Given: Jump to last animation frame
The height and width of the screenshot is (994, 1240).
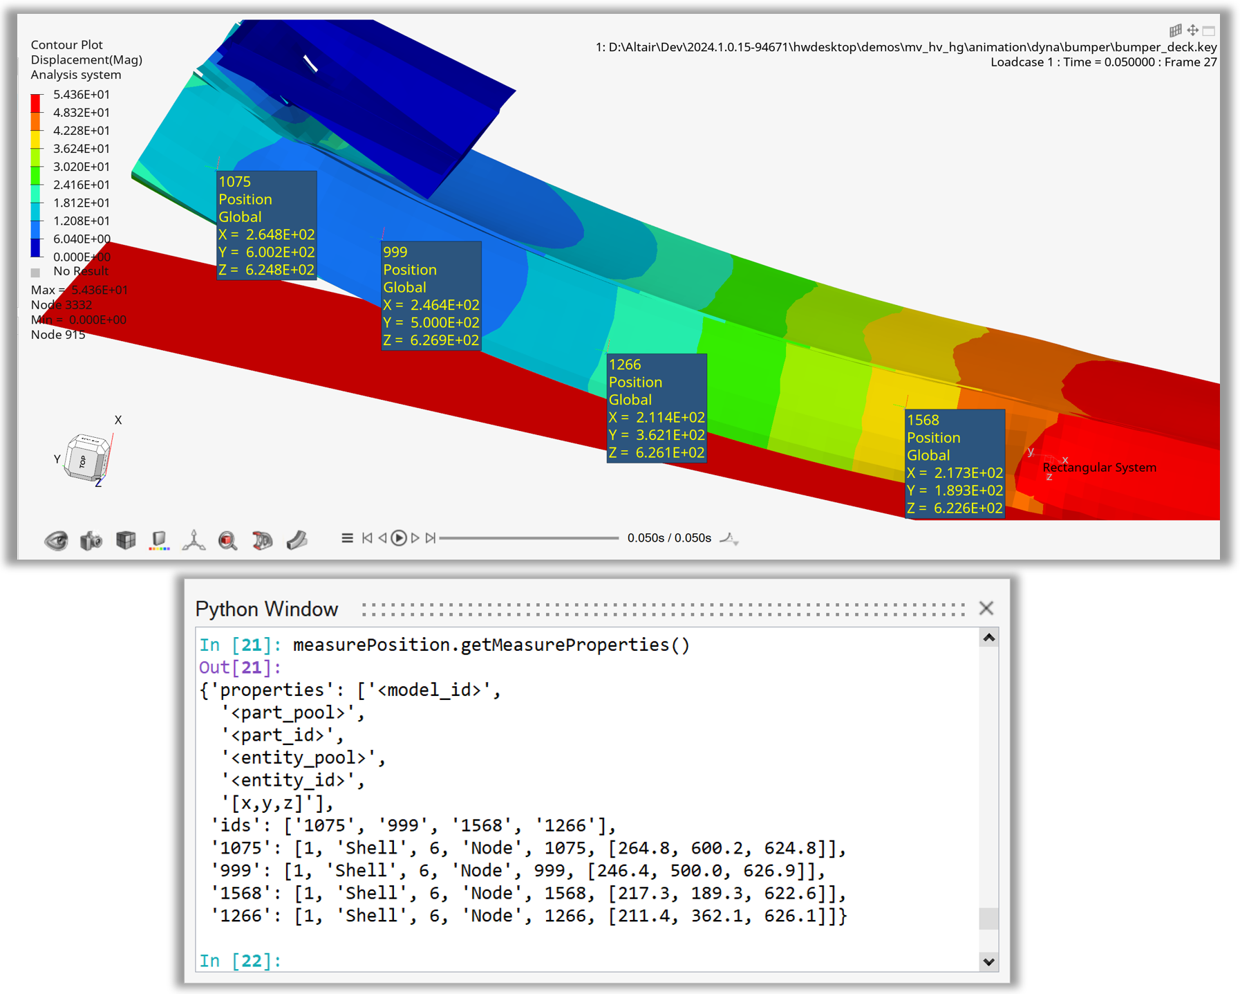Looking at the screenshot, I should (x=431, y=537).
